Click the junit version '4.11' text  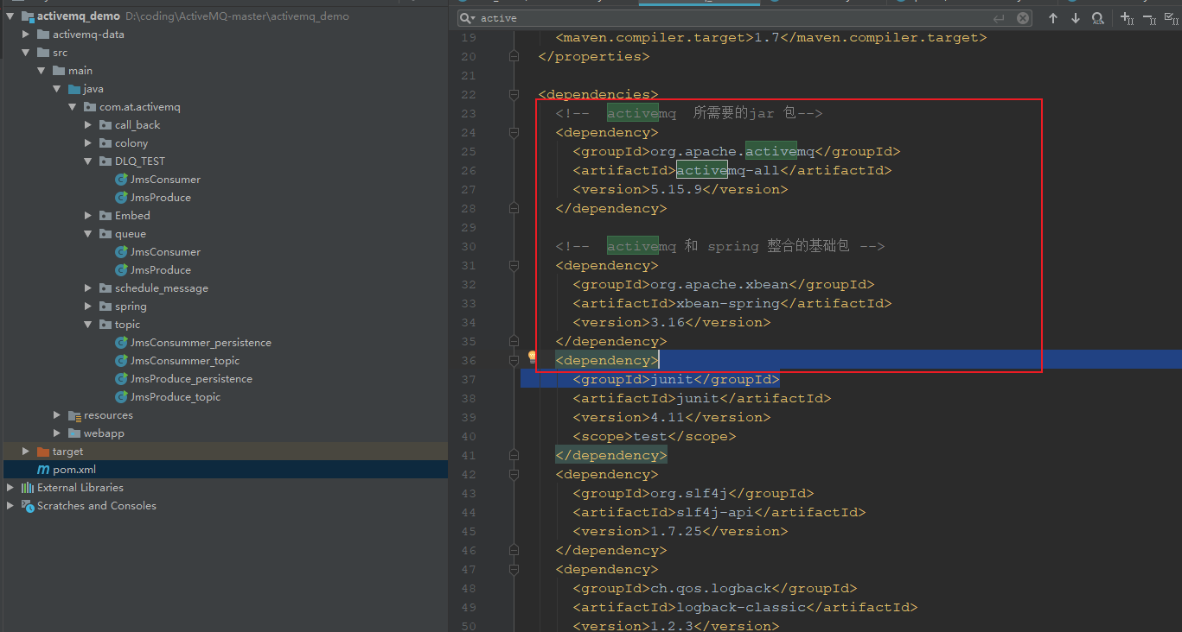[x=668, y=417]
